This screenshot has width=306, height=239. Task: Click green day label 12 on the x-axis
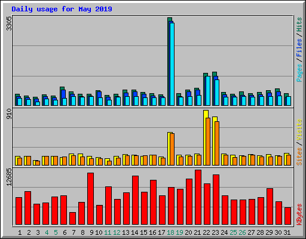[x=117, y=232]
